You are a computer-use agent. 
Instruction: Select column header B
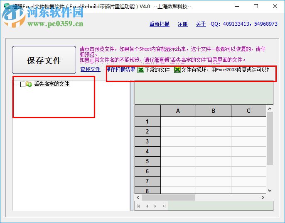(214, 111)
